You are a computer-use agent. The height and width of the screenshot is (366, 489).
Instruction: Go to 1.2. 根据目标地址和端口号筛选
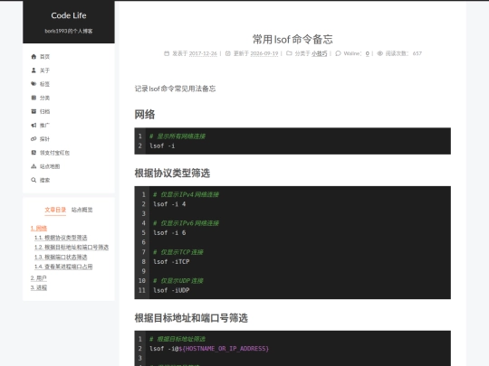point(72,248)
